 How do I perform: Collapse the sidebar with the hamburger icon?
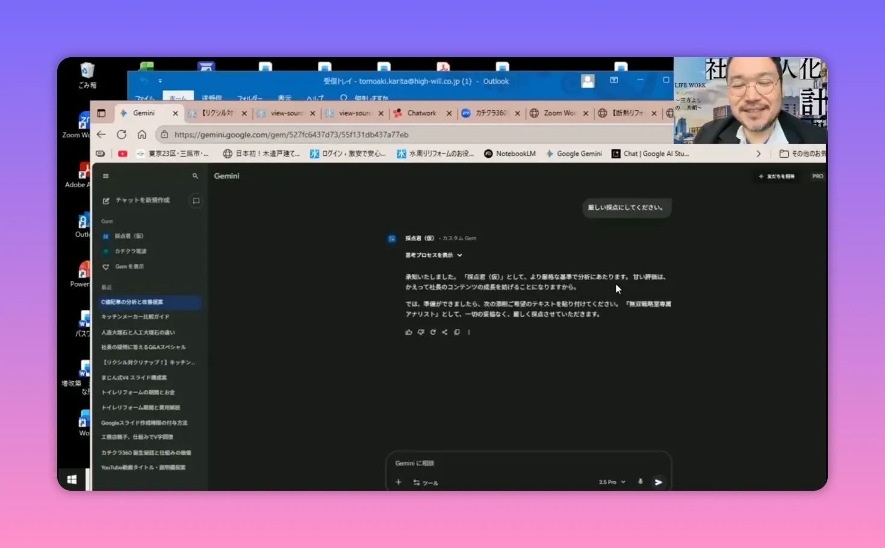coord(106,176)
